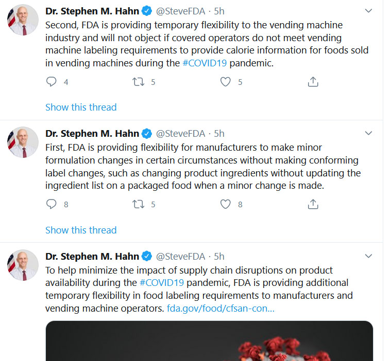Retweet the vending machine flexibility tweet
390x361 pixels.
click(138, 82)
